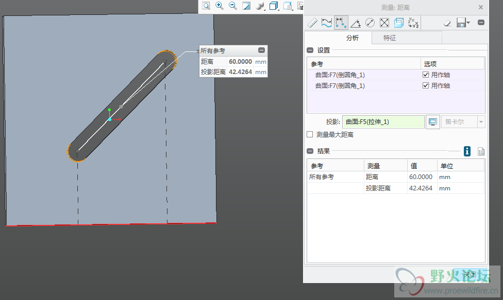
Task: Collapse the 结果 section
Action: coord(310,151)
